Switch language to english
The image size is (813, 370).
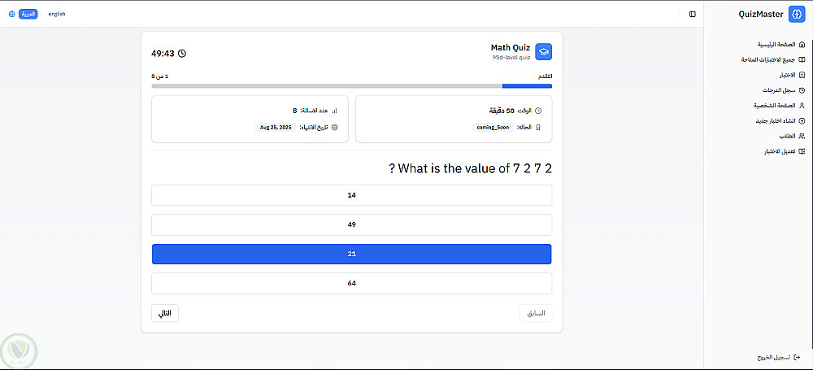coord(57,14)
